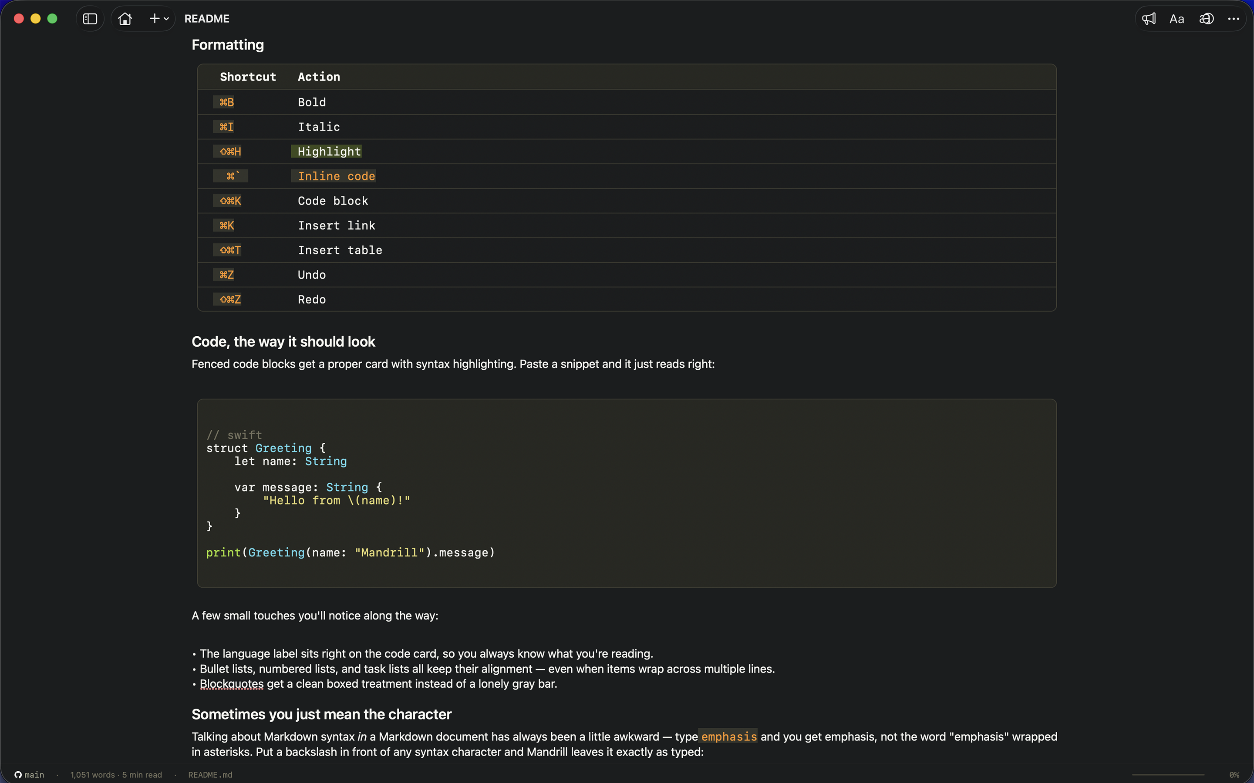Click the Undo action cell
The width and height of the screenshot is (1254, 783).
(311, 275)
